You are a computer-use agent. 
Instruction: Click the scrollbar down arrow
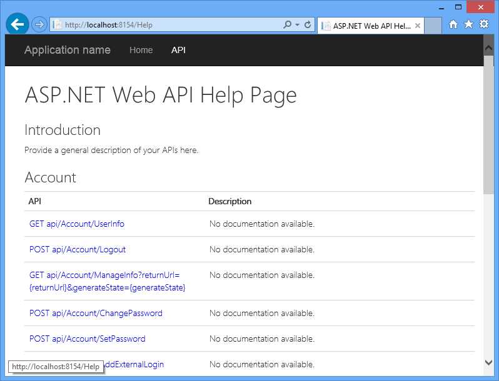[x=488, y=362]
